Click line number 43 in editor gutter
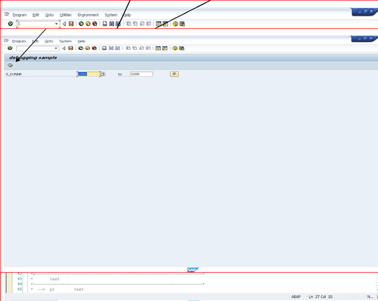378x301 pixels. (x=20, y=279)
